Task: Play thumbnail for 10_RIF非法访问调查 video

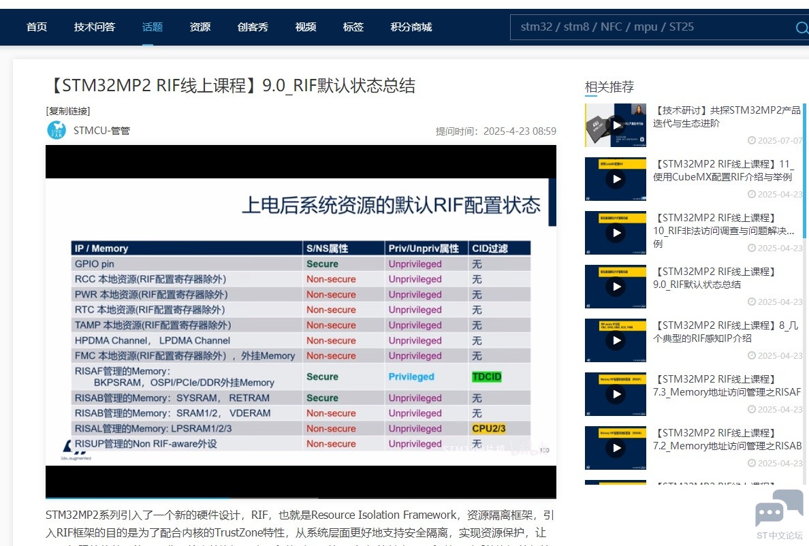Action: click(616, 233)
